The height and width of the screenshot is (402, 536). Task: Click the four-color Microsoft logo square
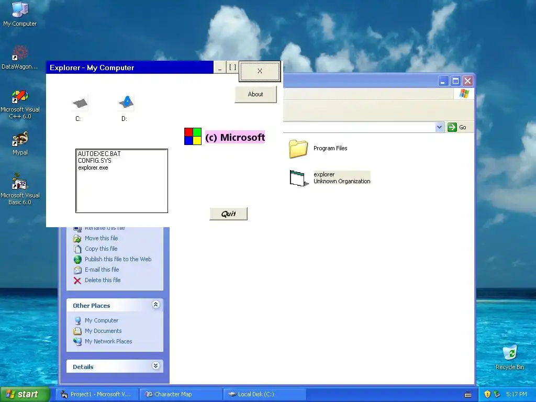(x=193, y=137)
